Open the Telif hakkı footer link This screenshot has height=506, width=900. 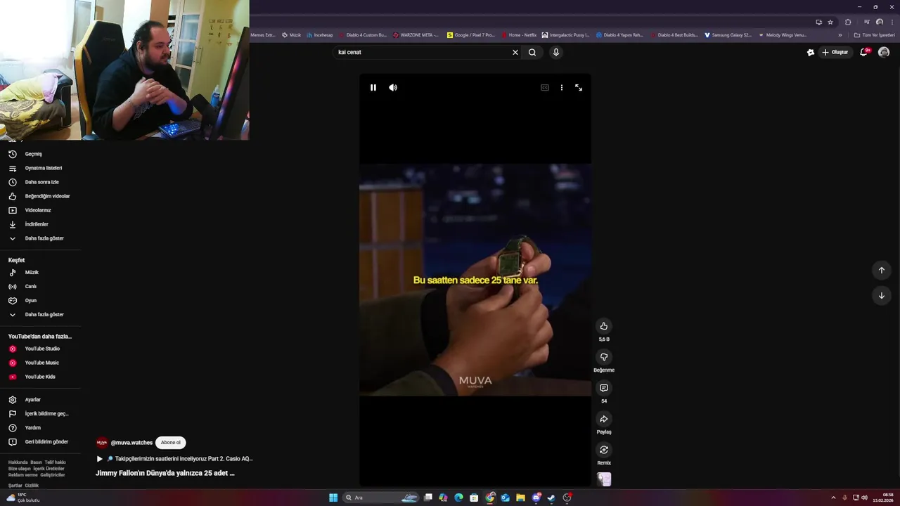tap(55, 462)
